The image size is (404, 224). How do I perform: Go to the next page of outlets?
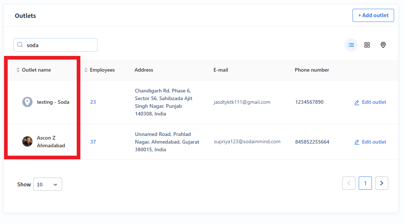[381, 183]
